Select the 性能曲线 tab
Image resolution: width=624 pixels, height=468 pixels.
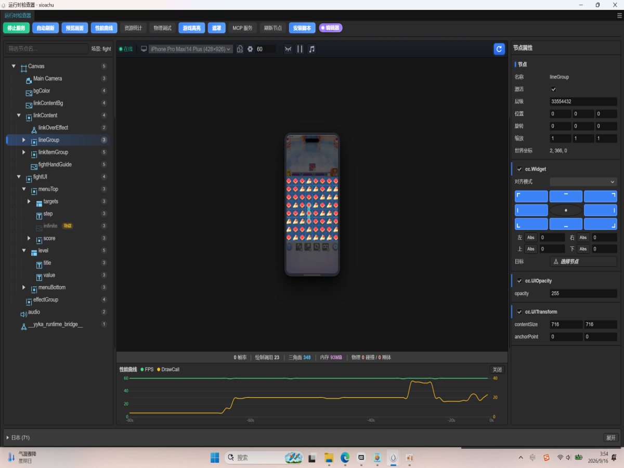pos(104,28)
